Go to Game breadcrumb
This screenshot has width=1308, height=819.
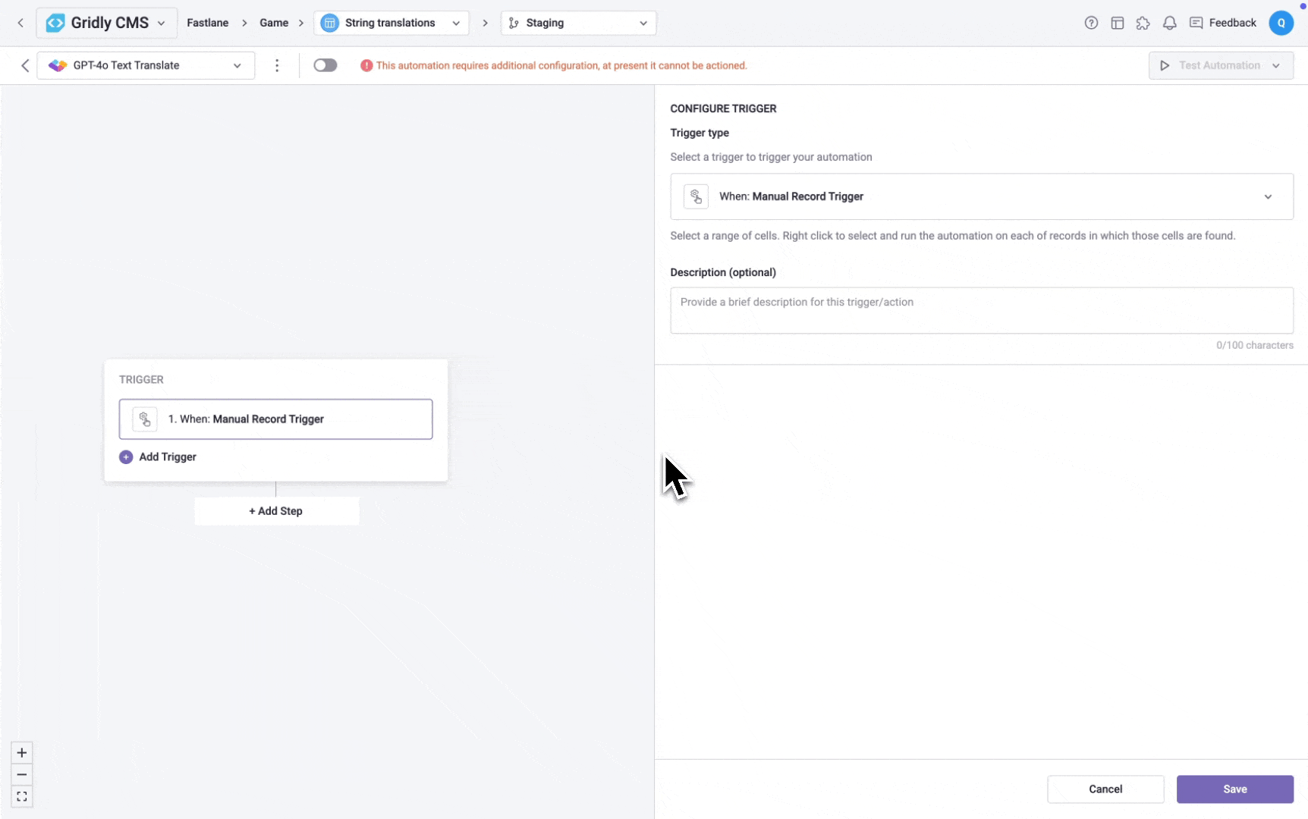tap(274, 23)
